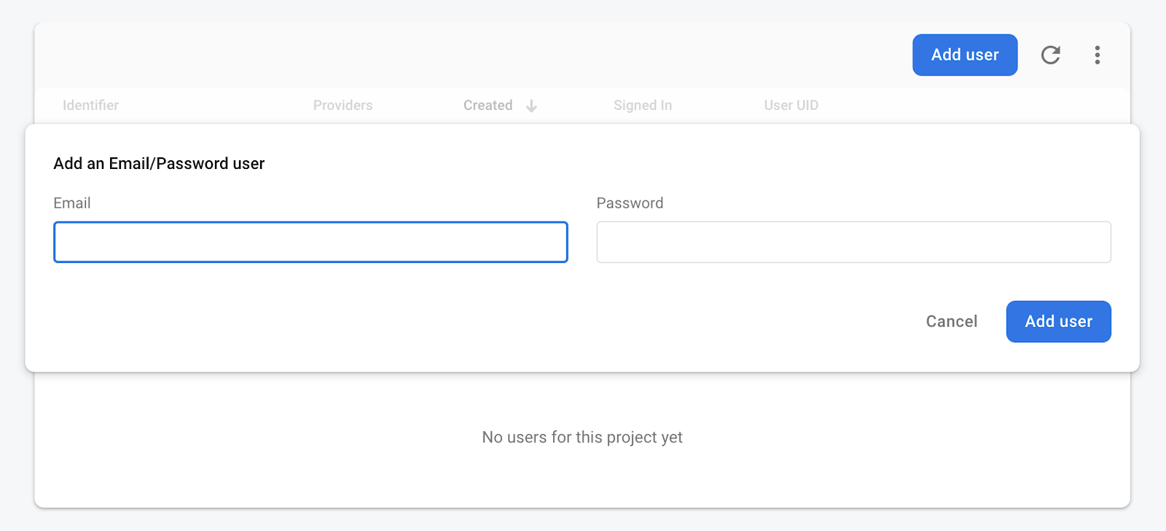The image size is (1166, 531).
Task: Sort by the Identifier column header
Action: pos(90,106)
